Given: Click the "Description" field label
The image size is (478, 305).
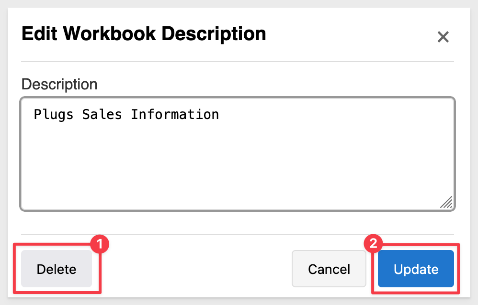Looking at the screenshot, I should coord(59,84).
